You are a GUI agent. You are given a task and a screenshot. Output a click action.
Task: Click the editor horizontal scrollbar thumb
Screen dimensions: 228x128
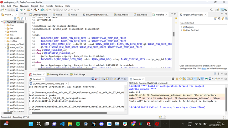click(65, 69)
